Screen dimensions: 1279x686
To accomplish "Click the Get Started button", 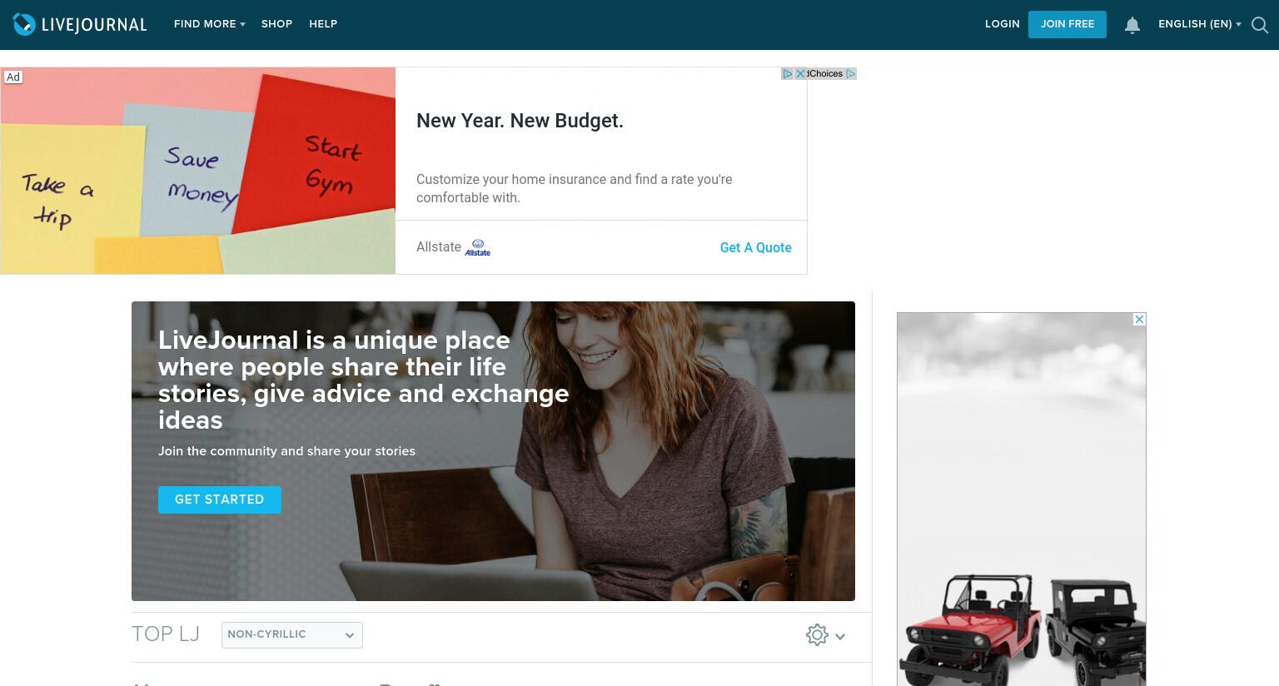I will click(220, 500).
